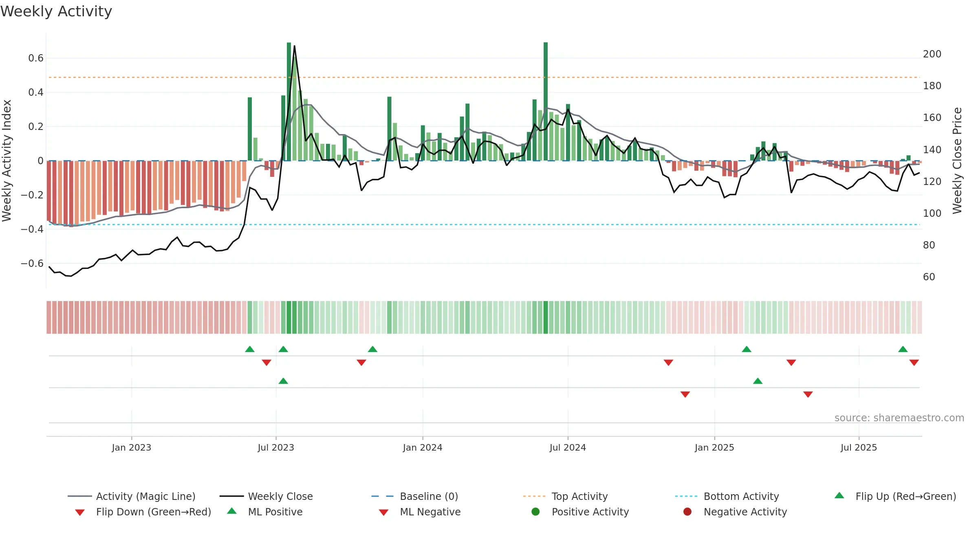Click the Weekly Activity Index axis title

(x=7, y=161)
